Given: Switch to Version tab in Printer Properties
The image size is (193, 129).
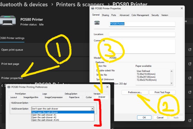Looking at the screenshot, I should coord(164,15).
